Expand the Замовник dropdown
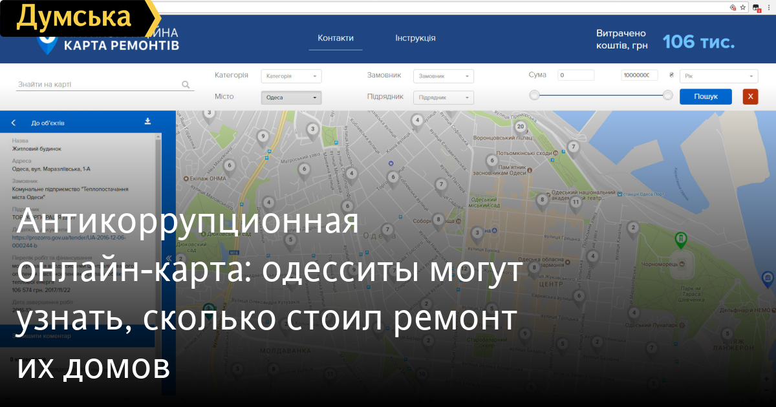The height and width of the screenshot is (407, 776). 443,76
